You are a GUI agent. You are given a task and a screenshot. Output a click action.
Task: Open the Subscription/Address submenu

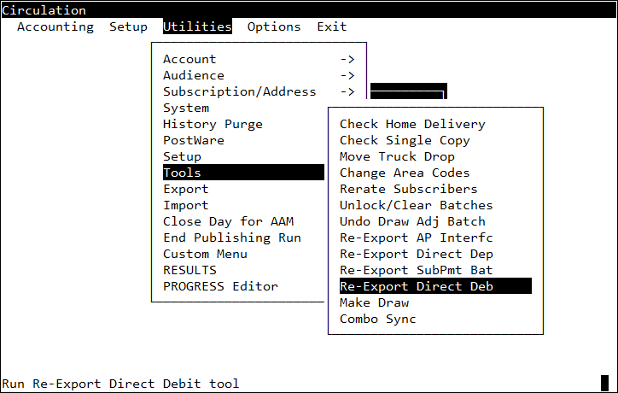pyautogui.click(x=240, y=91)
